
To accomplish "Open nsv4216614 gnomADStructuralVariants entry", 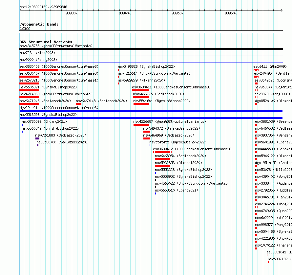I will (154, 73).
